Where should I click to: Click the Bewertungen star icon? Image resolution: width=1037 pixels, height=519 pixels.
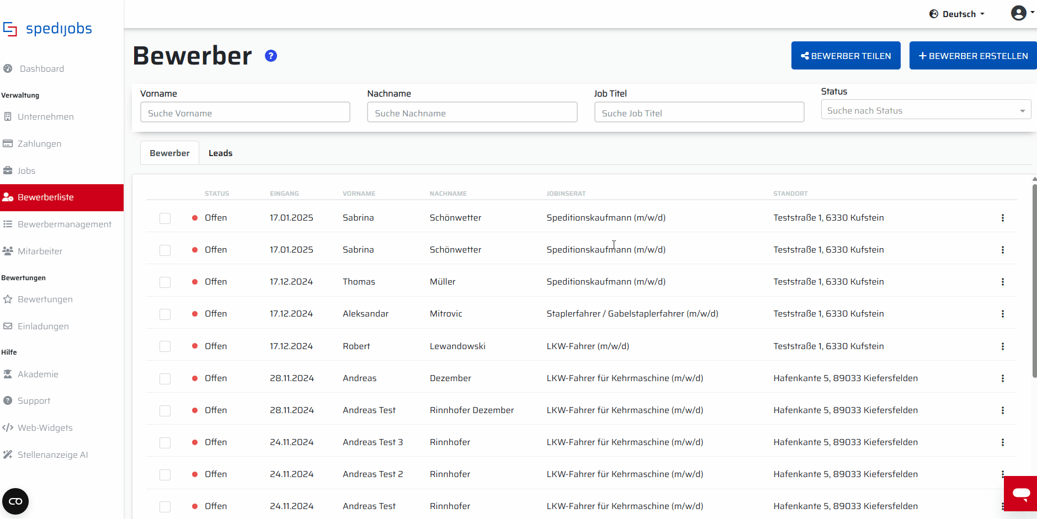pyautogui.click(x=8, y=299)
